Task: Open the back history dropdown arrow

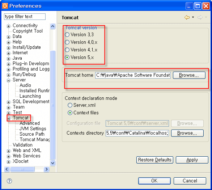Action: coord(193,17)
